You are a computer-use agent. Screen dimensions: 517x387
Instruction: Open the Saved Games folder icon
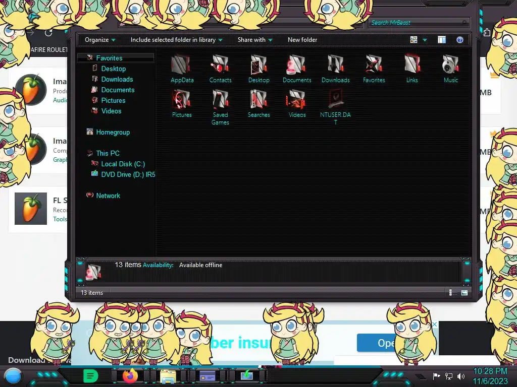[x=220, y=99]
